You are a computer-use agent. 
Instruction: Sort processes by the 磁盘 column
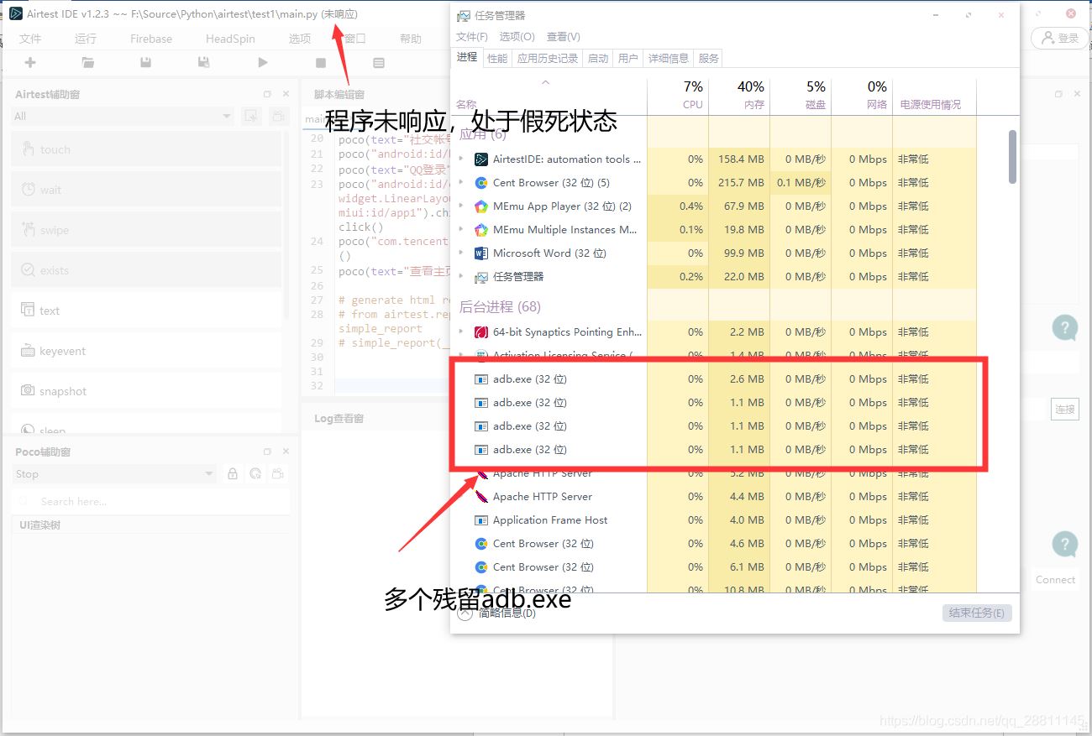(x=801, y=96)
